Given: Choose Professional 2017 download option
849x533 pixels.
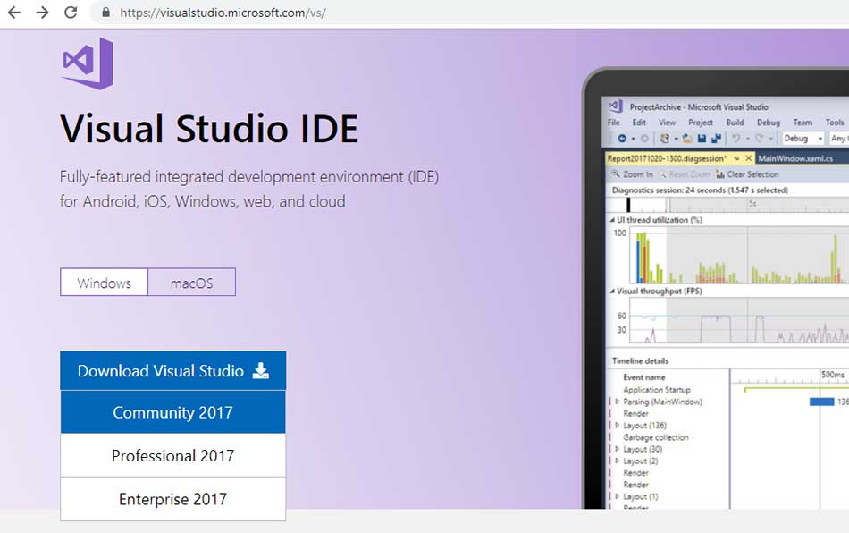Looking at the screenshot, I should coord(172,455).
